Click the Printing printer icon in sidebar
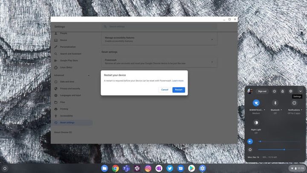The image size is (307, 173). tap(56, 109)
